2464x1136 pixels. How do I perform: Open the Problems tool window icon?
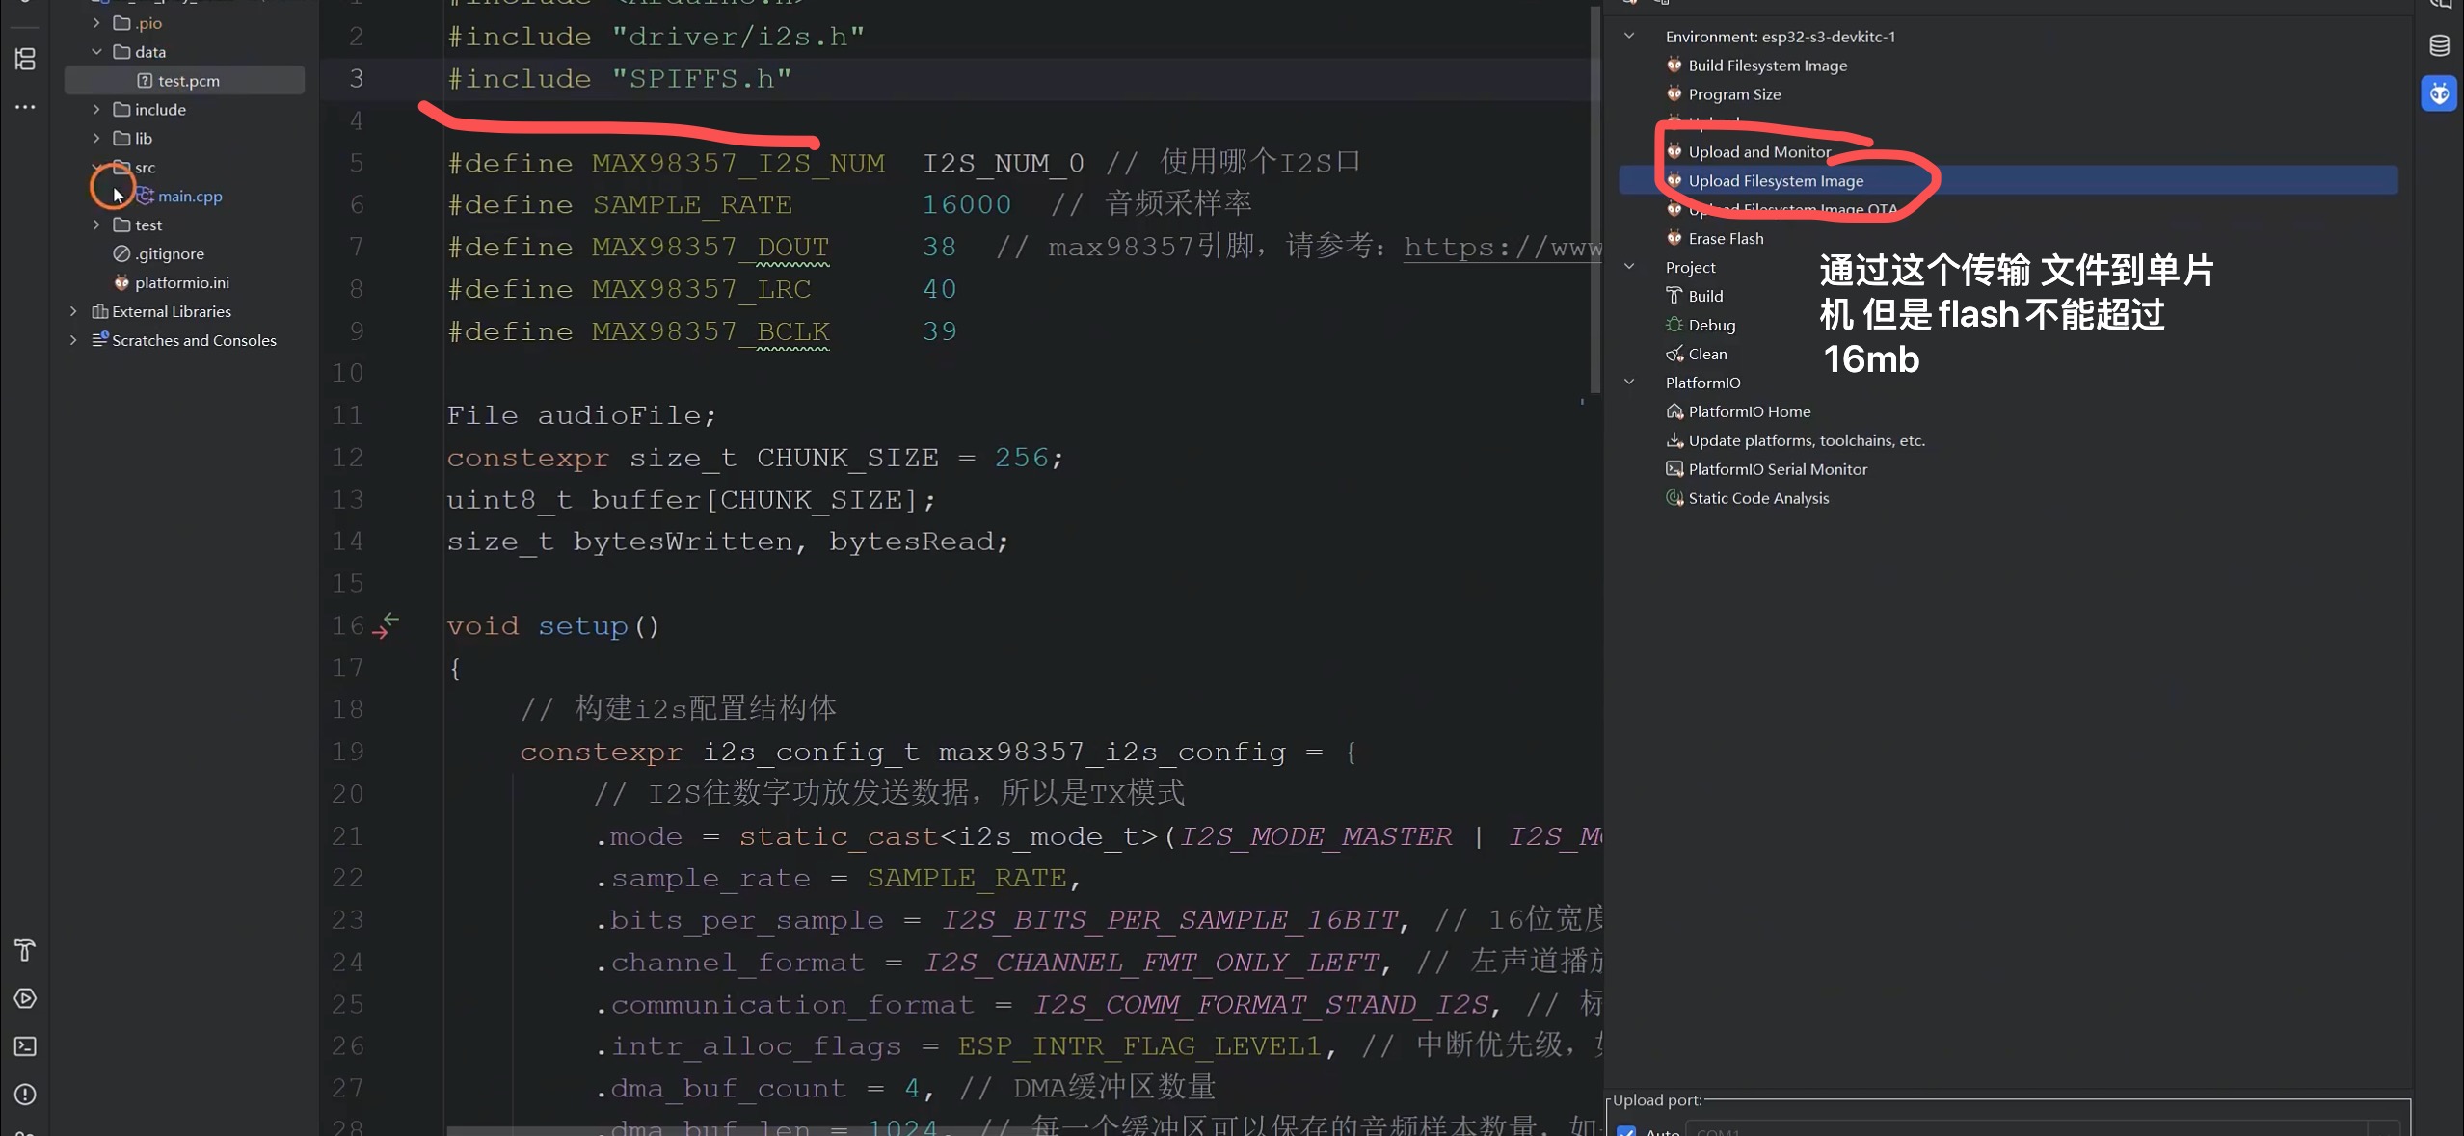tap(25, 1095)
